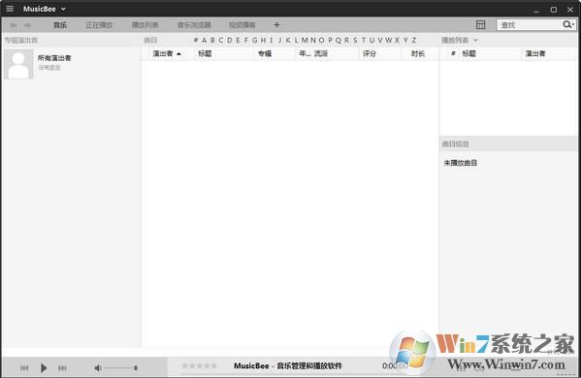Toggle the 演出者 sort direction arrow

179,54
